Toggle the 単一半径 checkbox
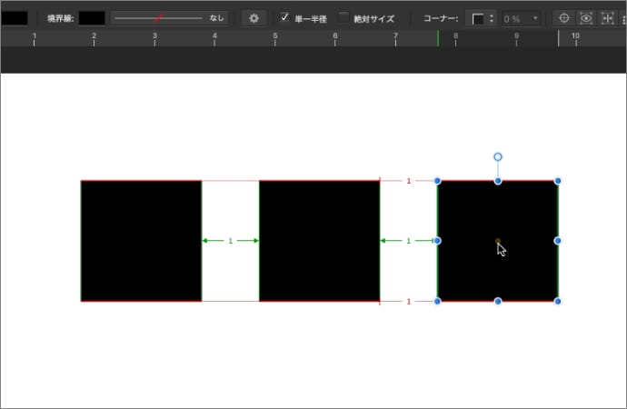The image size is (627, 409). (x=284, y=18)
